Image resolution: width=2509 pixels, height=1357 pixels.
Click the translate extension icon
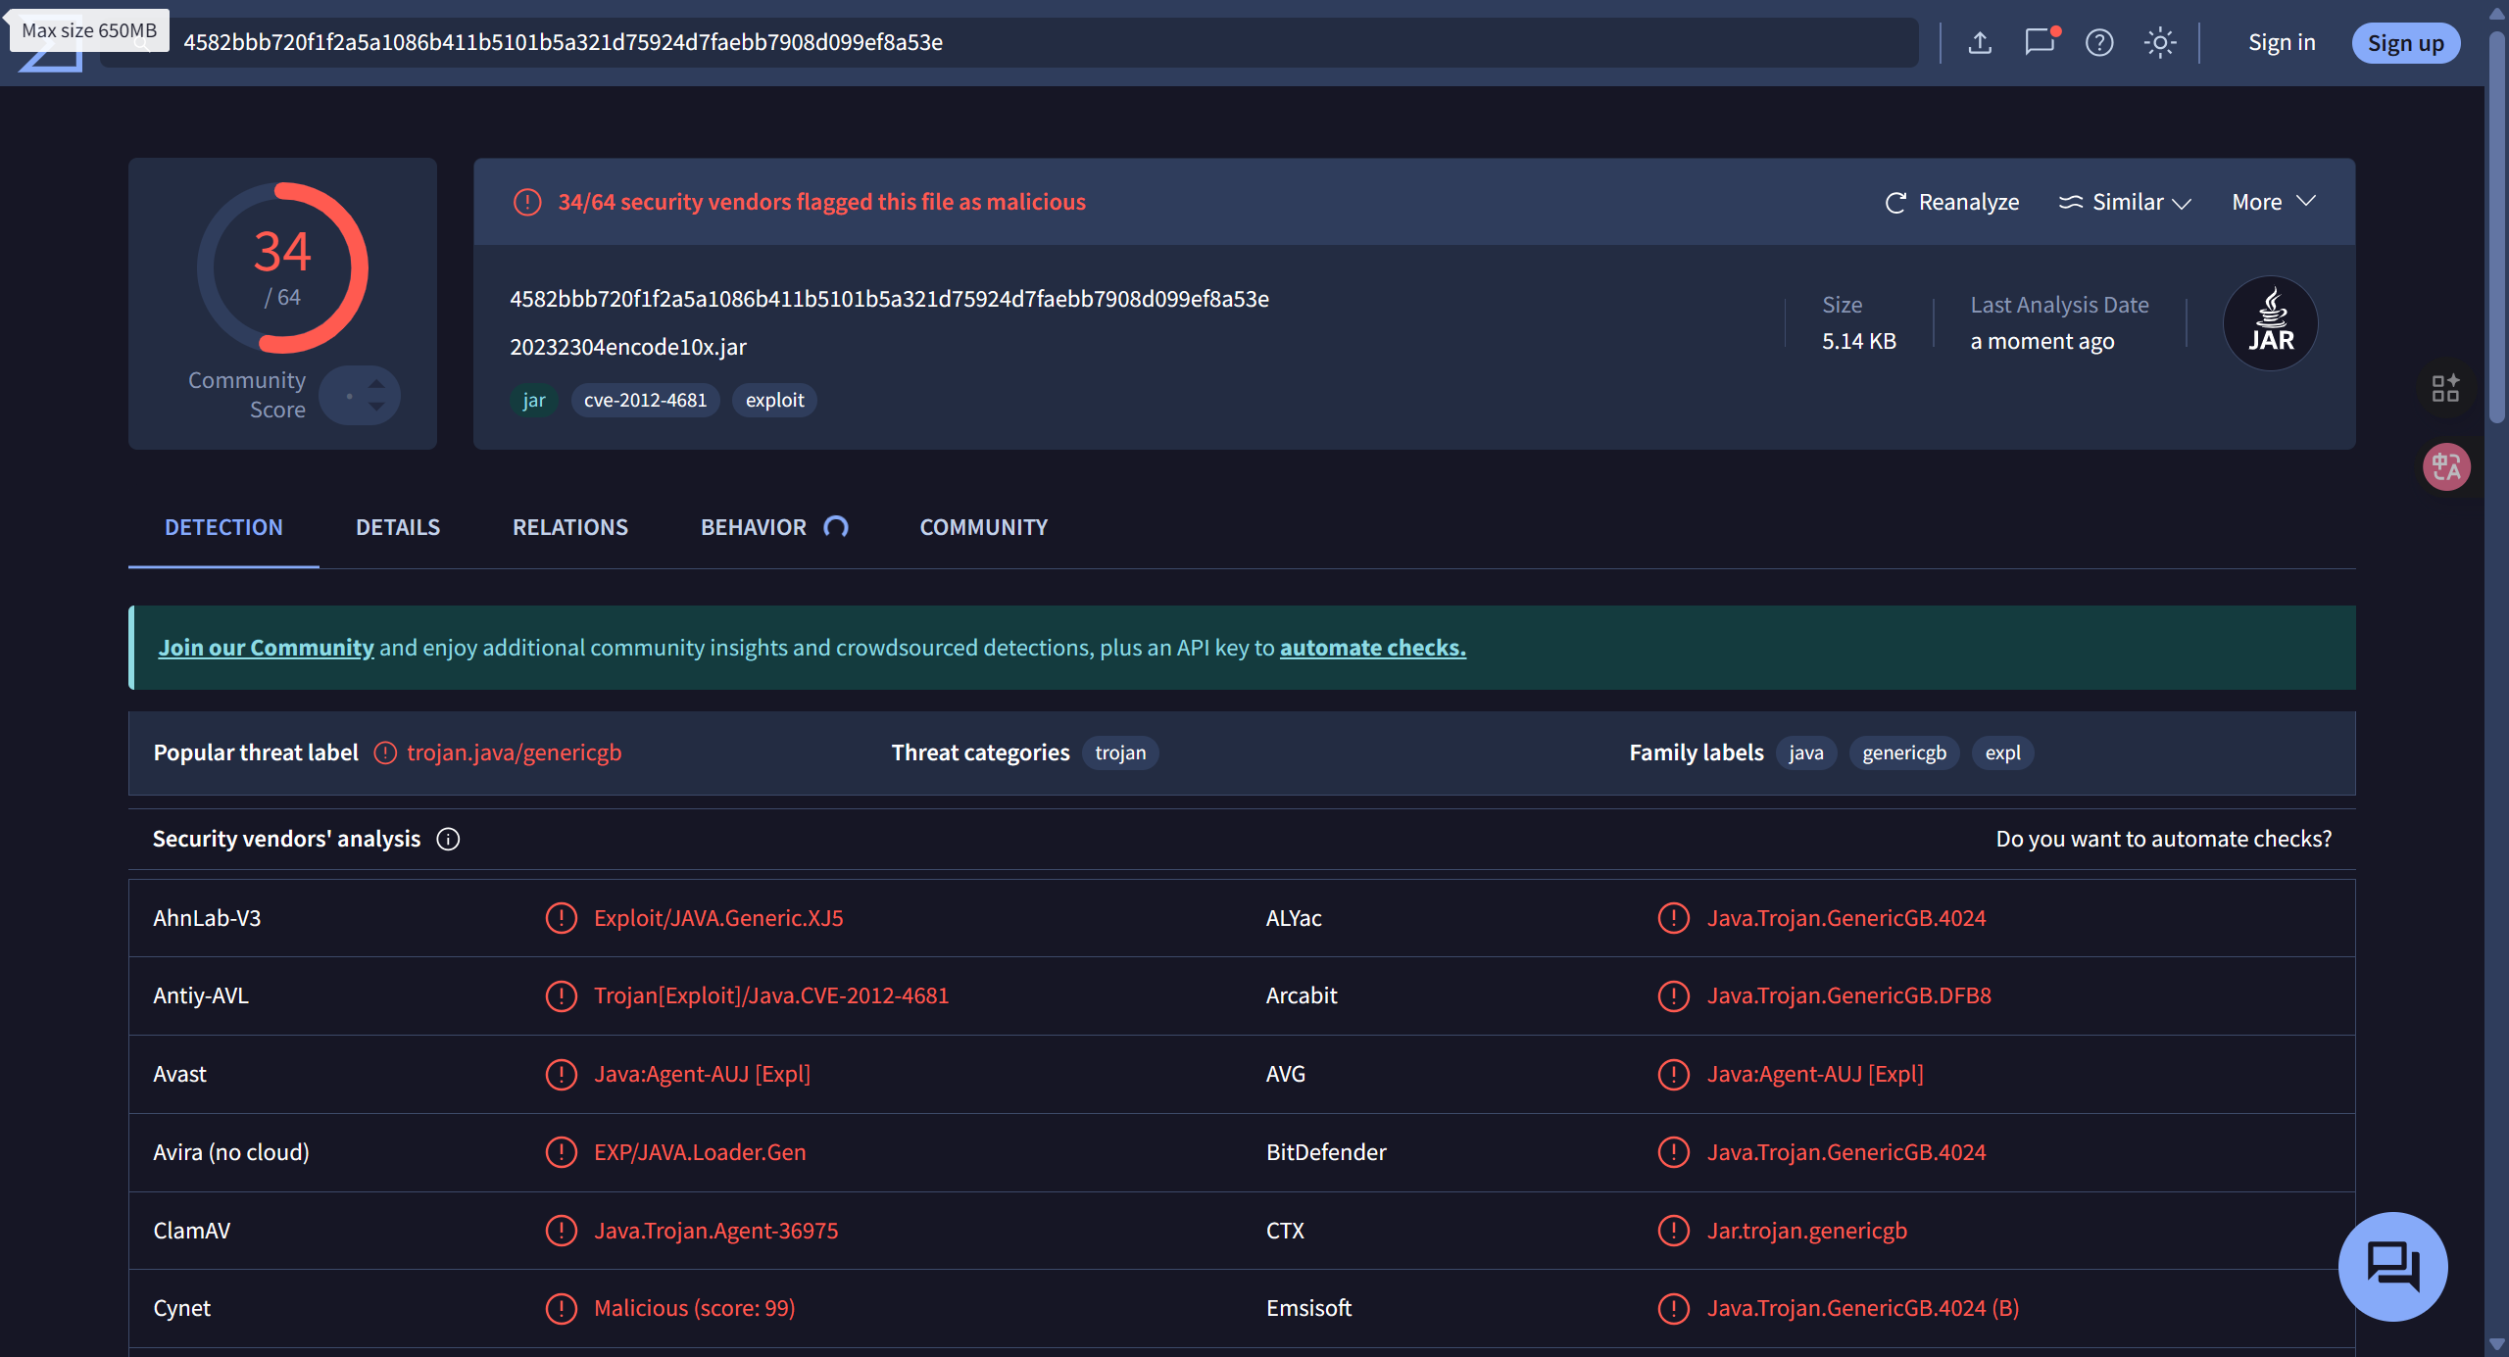[2446, 466]
